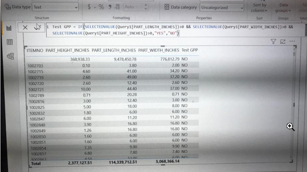This screenshot has height=172, width=307.
Task: Open the Model view icon
Action: coord(11,56)
